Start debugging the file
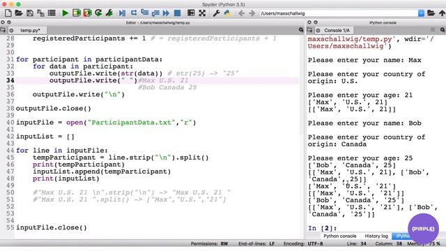 [123, 13]
